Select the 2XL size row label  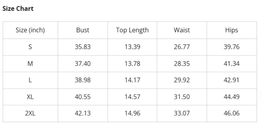30,113
